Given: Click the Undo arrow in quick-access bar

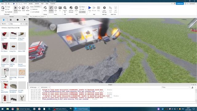Looking at the screenshot, I should [x=19, y=4].
